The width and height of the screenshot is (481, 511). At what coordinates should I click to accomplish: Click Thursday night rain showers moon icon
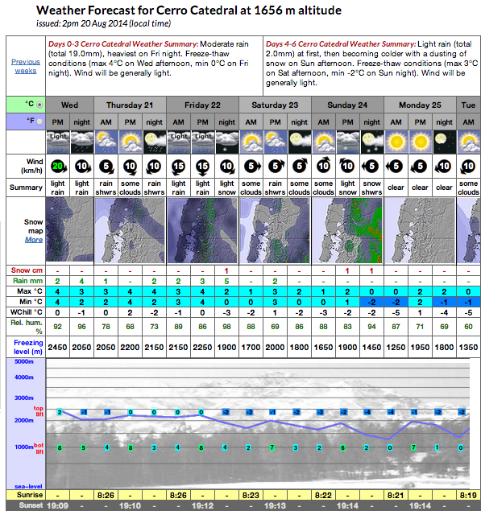pyautogui.click(x=155, y=142)
